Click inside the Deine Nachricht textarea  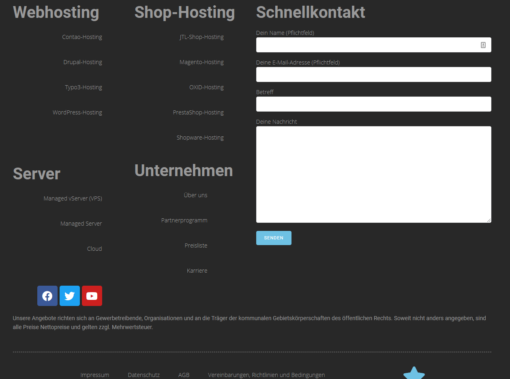coord(373,174)
